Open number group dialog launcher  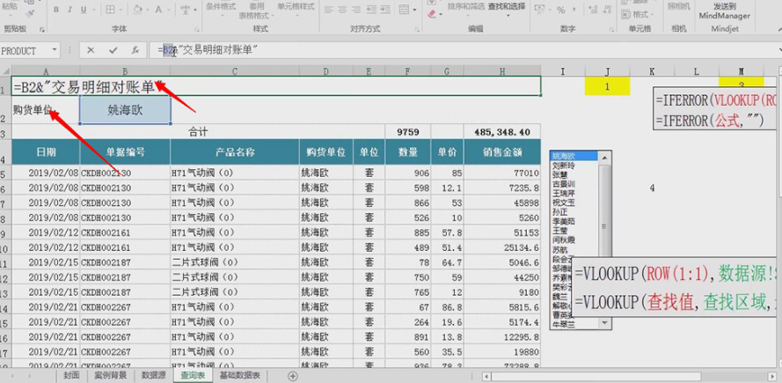pyautogui.click(x=612, y=29)
